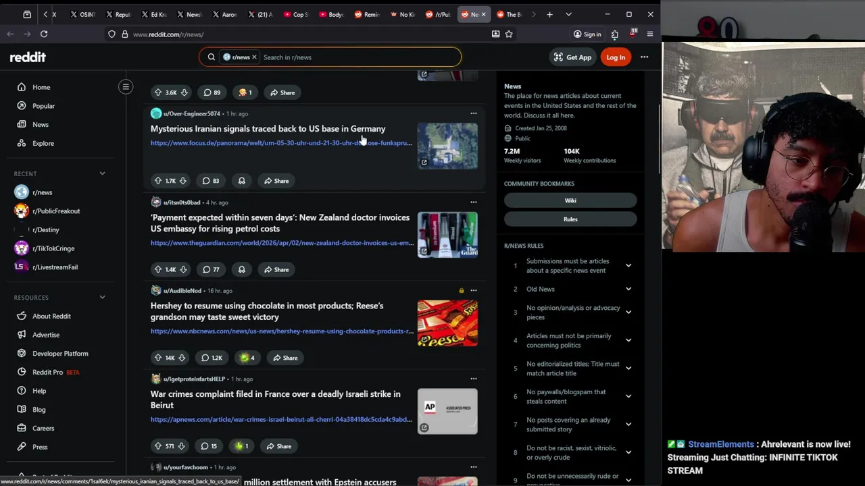Open the focus.de article link

[281, 143]
